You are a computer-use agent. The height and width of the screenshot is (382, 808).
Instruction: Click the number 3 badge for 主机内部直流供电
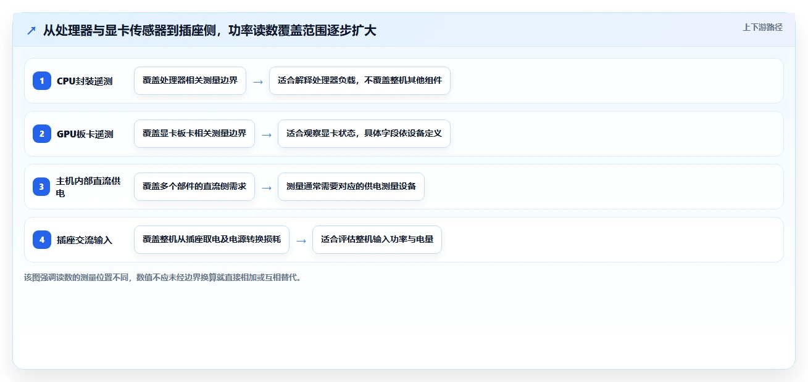(x=42, y=187)
